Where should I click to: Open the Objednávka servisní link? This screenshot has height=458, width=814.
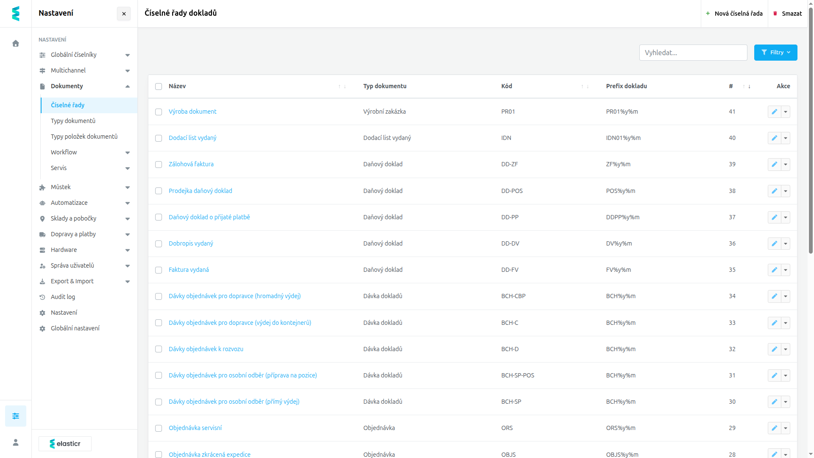(195, 428)
